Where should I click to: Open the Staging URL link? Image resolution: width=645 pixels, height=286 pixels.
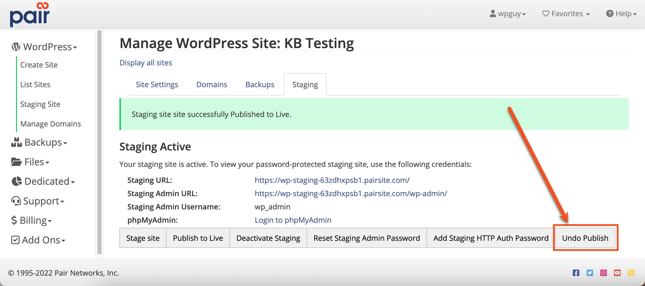tap(332, 180)
